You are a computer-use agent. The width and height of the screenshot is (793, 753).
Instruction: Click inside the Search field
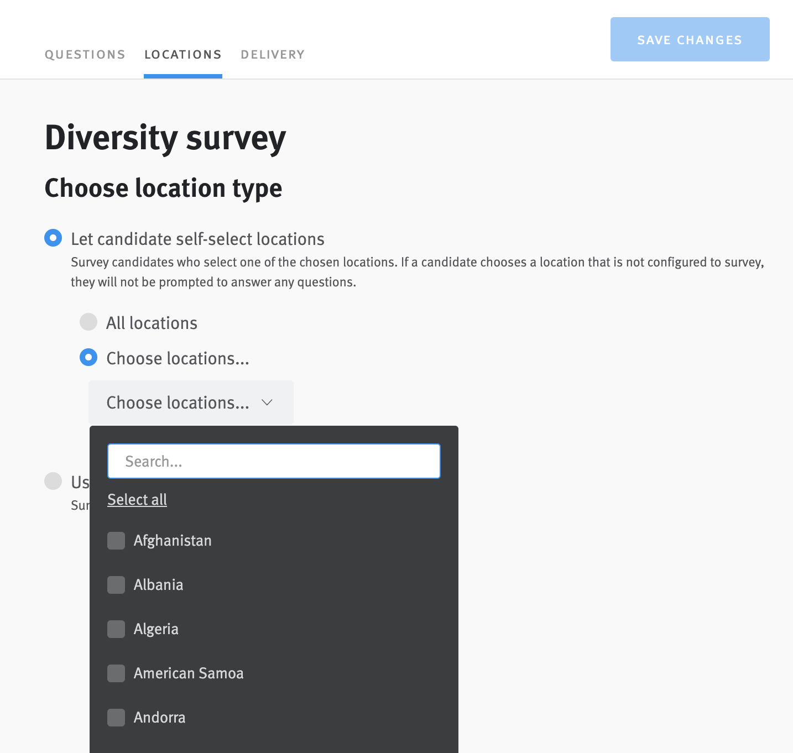pyautogui.click(x=274, y=461)
